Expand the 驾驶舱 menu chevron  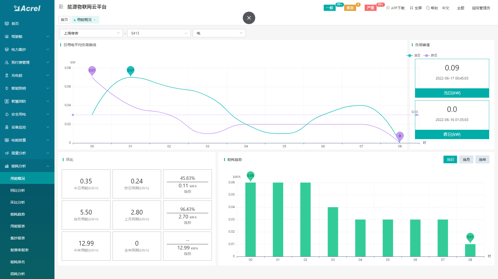(x=48, y=37)
